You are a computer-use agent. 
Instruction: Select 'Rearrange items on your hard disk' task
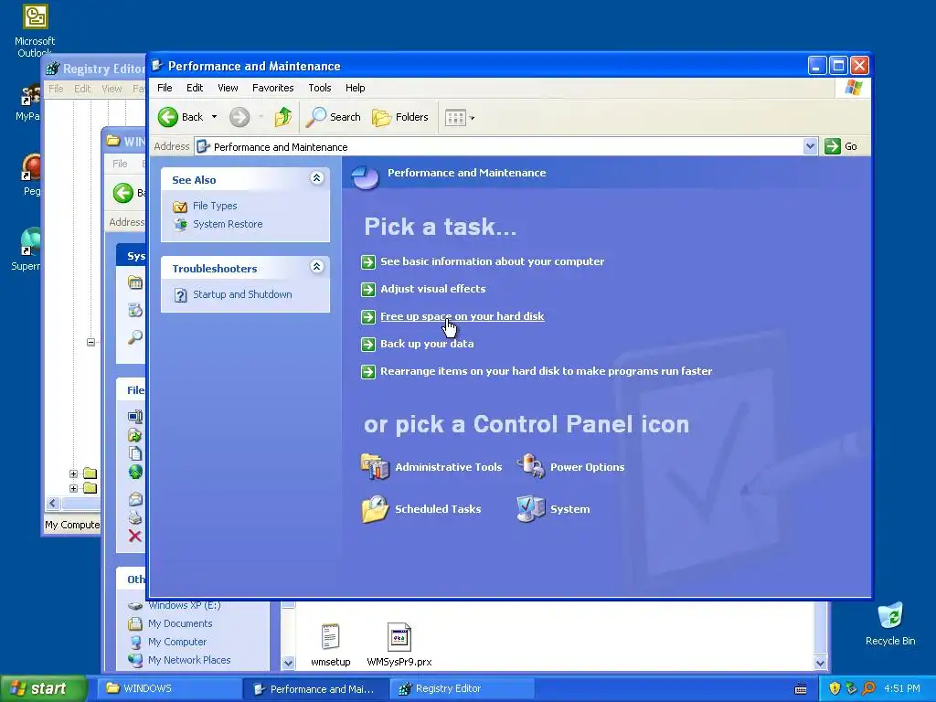coord(547,371)
